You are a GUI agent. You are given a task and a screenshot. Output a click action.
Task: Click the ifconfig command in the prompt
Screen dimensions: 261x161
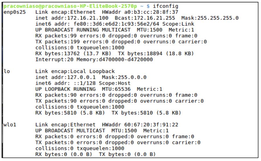[170, 6]
